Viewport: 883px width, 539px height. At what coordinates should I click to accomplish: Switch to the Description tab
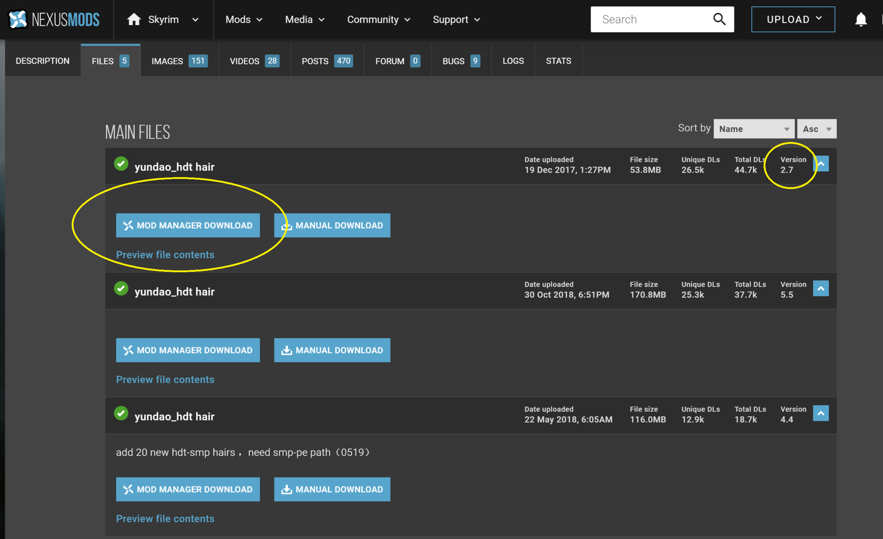click(43, 61)
